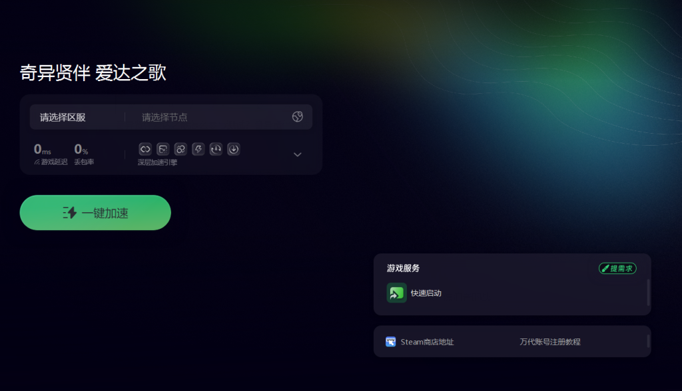
Task: Open the Steam商店地址 link
Action: coord(427,342)
